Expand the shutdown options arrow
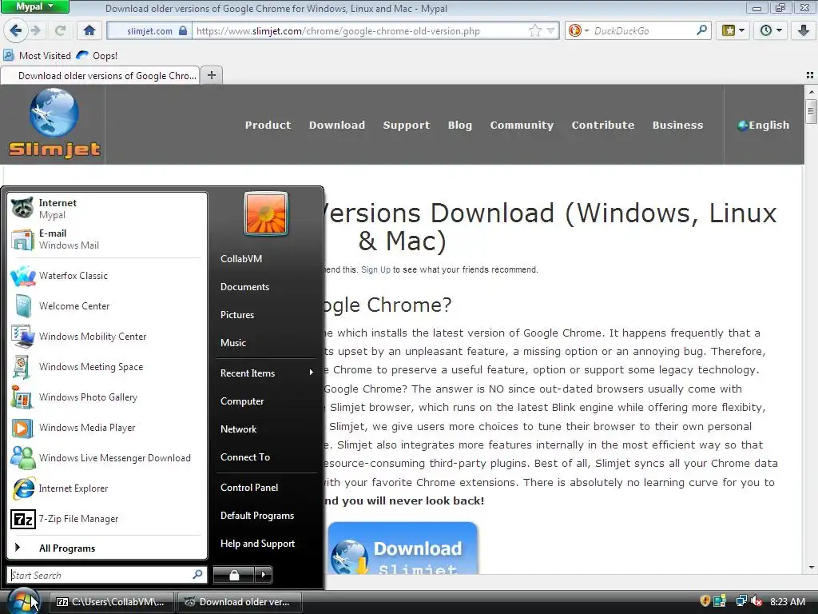Screen dimensions: 818x614 264,575
